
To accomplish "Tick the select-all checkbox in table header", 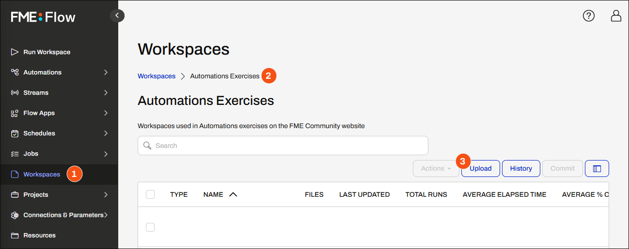I will pyautogui.click(x=150, y=194).
